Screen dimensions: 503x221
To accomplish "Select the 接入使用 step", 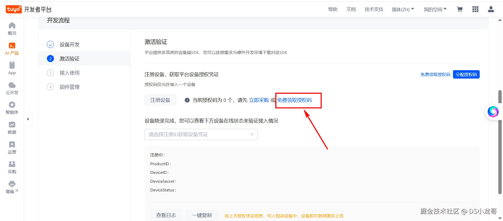I will [69, 73].
